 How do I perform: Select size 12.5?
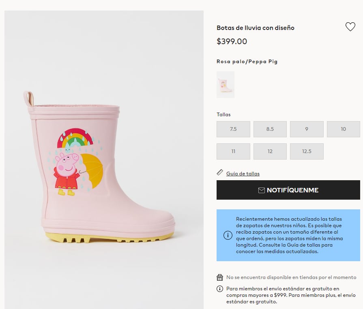[x=307, y=151]
